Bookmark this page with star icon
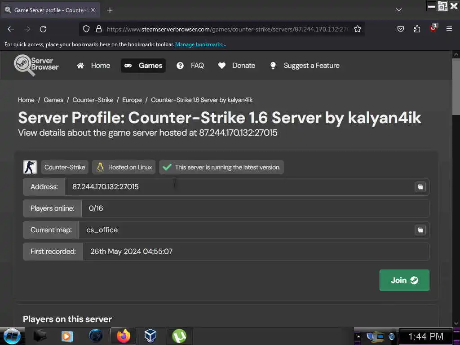Viewport: 460px width, 345px height. (357, 29)
